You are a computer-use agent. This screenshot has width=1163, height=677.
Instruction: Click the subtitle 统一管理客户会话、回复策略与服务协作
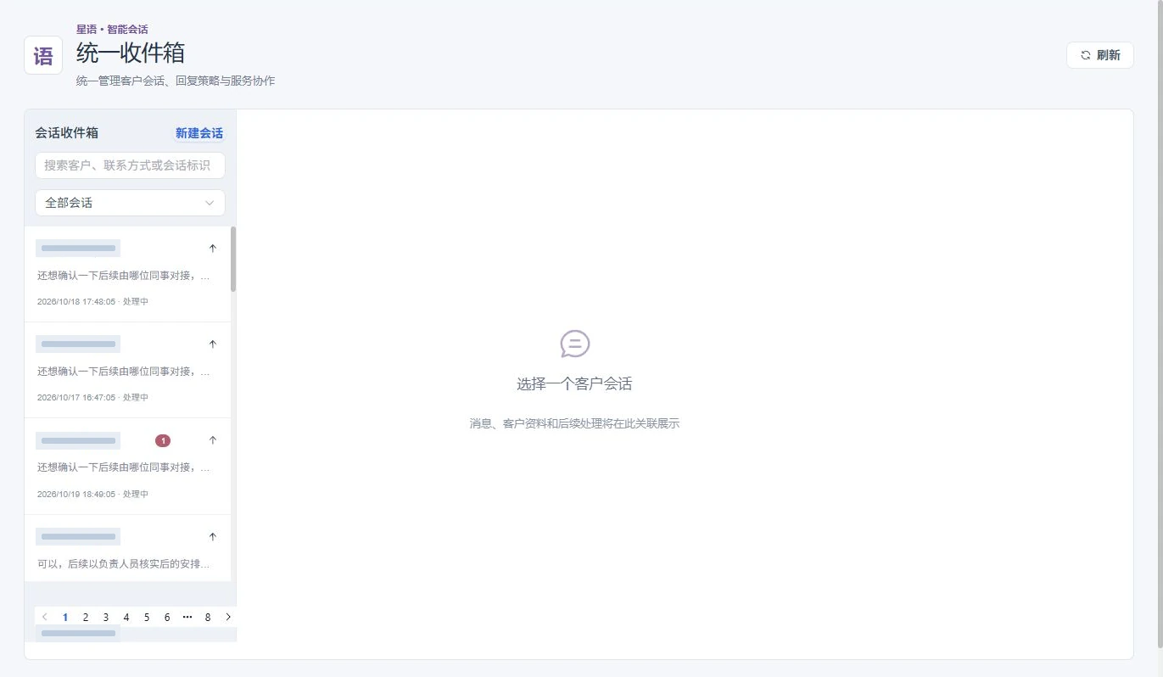176,81
